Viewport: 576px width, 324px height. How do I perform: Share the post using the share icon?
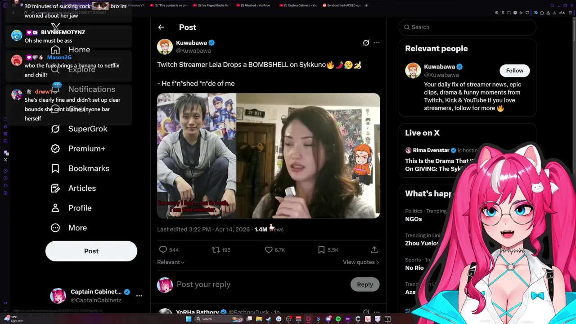click(x=374, y=250)
